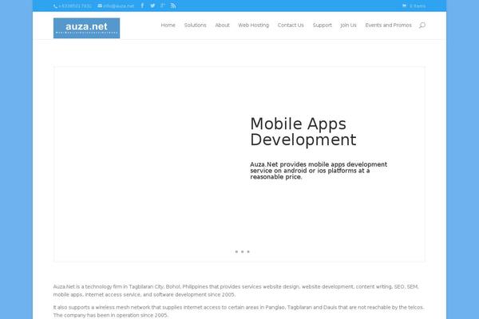Open the Support menu item
This screenshot has width=479, height=319.
coord(323,25)
